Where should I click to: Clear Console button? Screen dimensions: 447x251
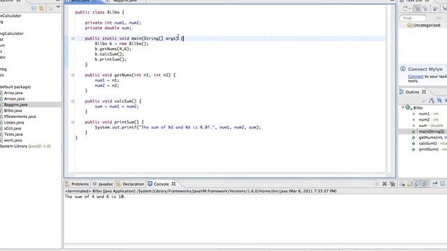[402, 184]
